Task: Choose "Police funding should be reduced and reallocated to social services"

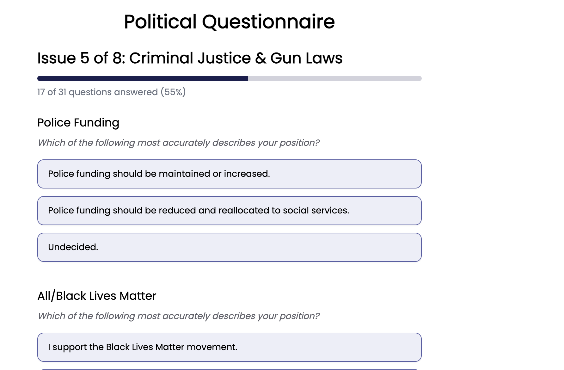Action: tap(230, 211)
